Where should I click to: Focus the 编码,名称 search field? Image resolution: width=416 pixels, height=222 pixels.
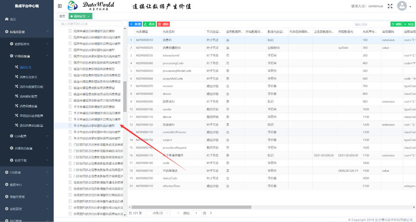click(371, 24)
